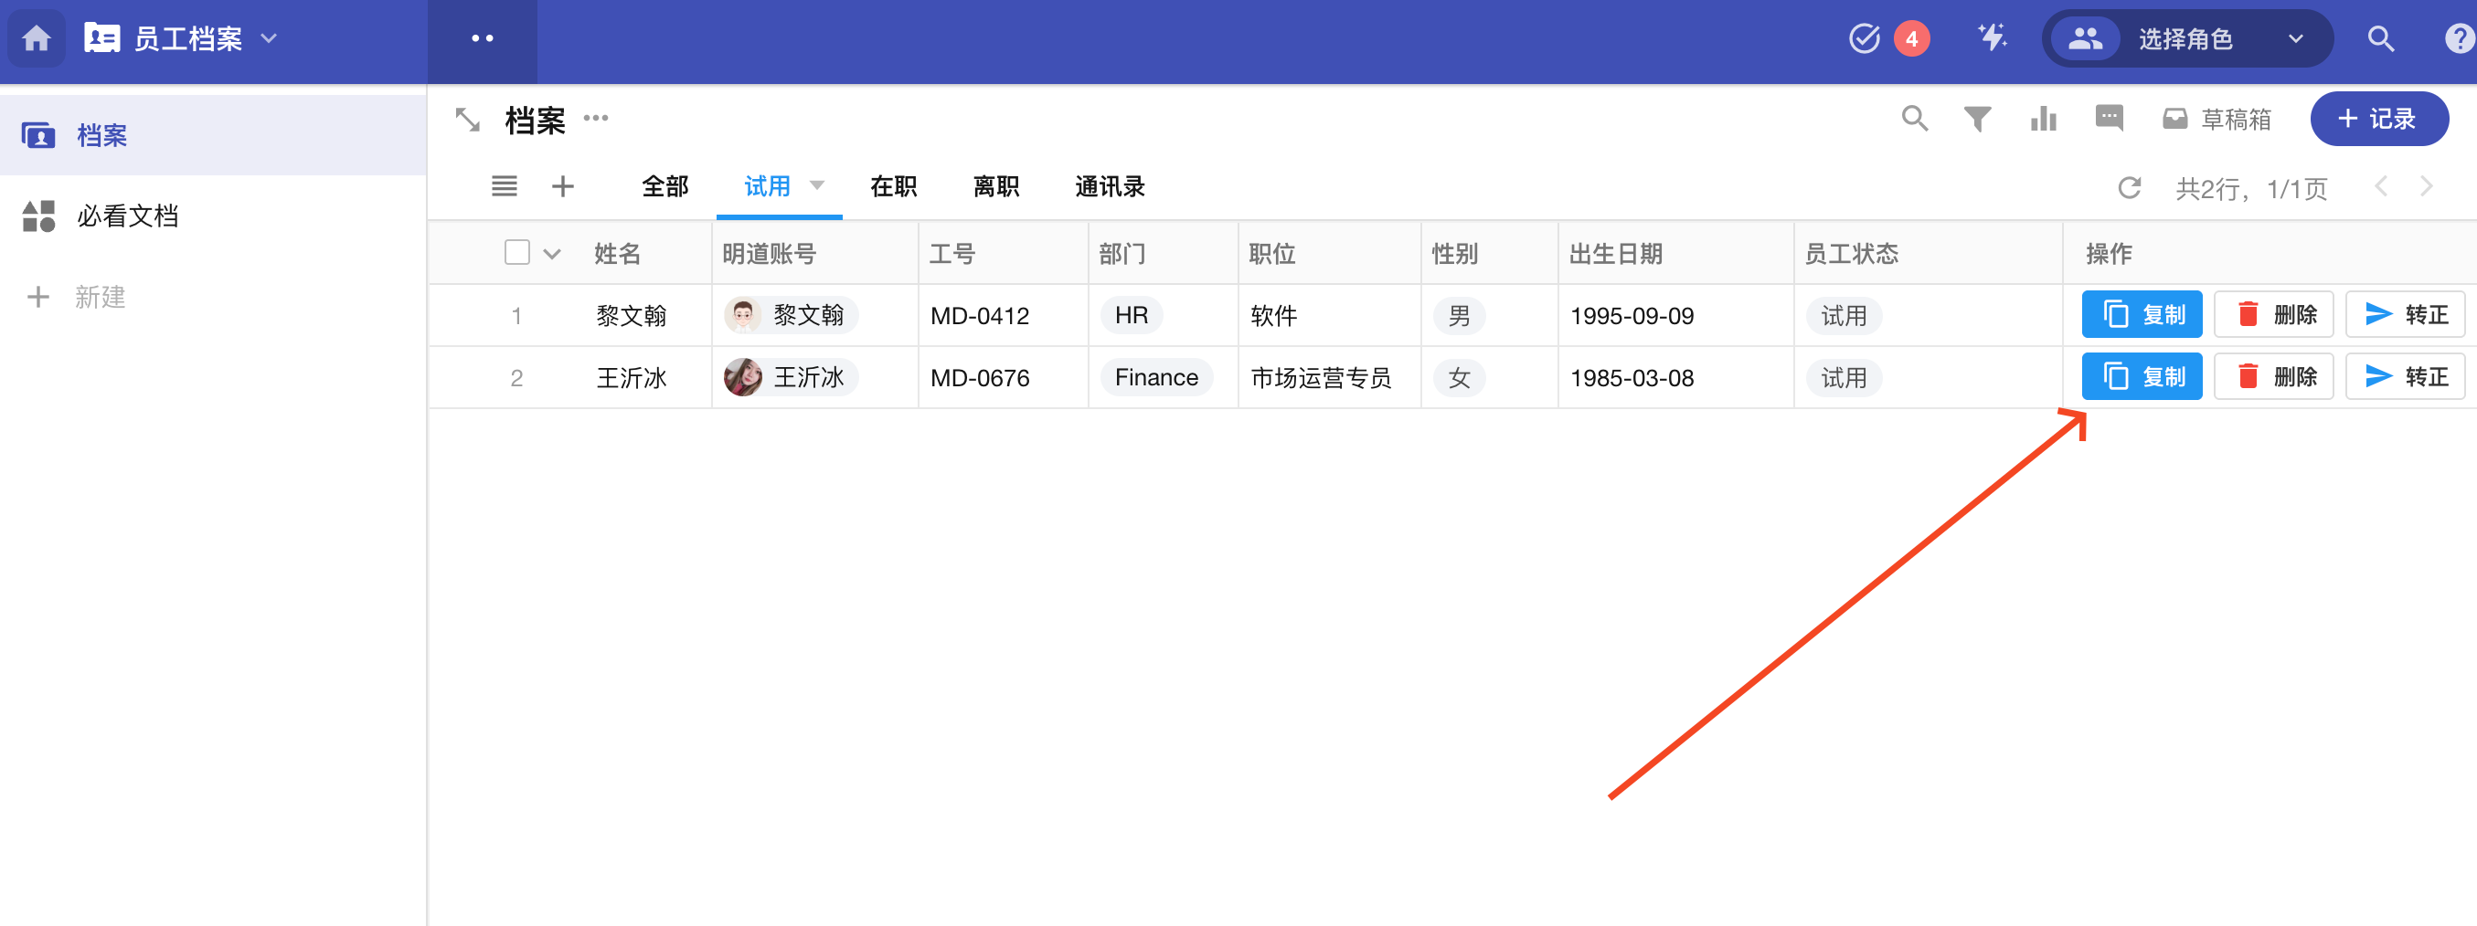This screenshot has height=926, width=2477.
Task: Collapse the sidebar with expand arrows icon
Action: (x=467, y=120)
